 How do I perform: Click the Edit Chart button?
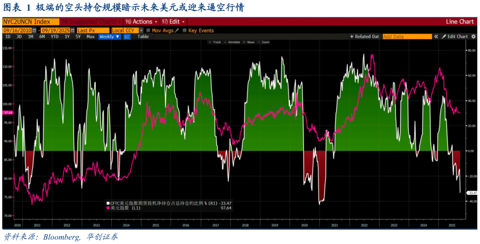(x=455, y=36)
